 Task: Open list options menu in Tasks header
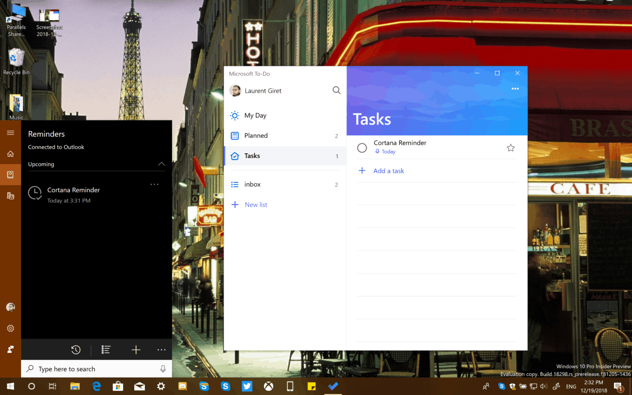515,89
